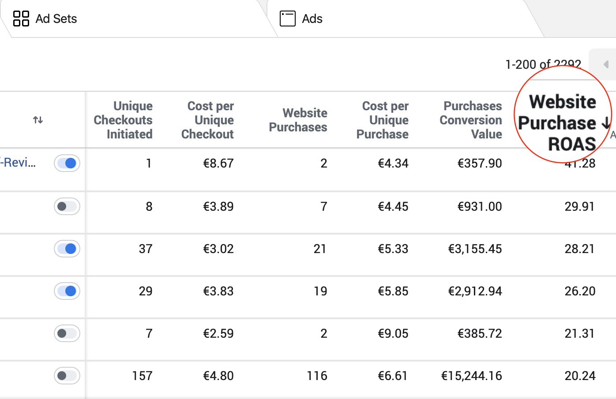The height and width of the screenshot is (399, 616).
Task: Switch off the toggle in the €2,912.94 row
Action: [x=67, y=291]
